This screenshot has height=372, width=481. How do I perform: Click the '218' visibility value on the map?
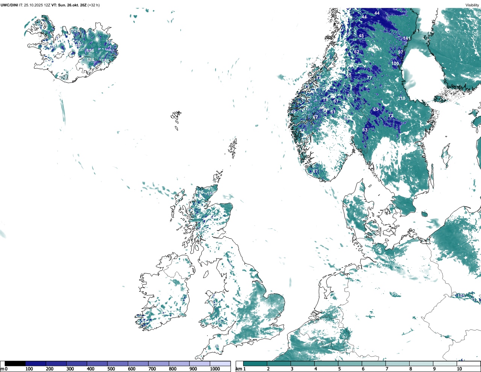click(x=401, y=99)
